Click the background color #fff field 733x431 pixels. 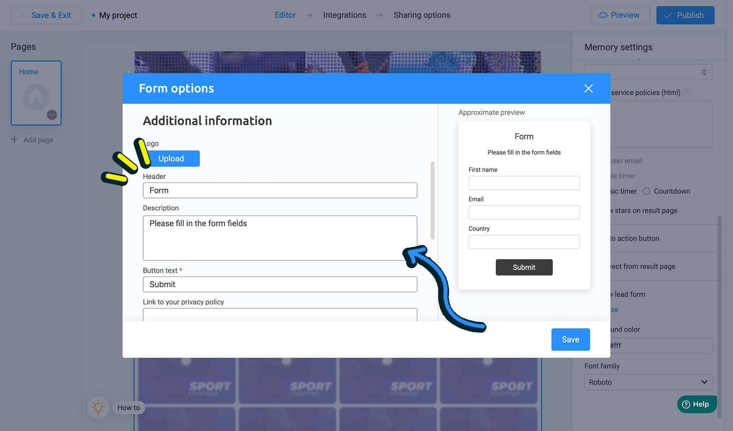661,346
